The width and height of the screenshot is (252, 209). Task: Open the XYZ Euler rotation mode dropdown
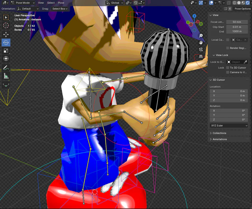click(x=229, y=126)
